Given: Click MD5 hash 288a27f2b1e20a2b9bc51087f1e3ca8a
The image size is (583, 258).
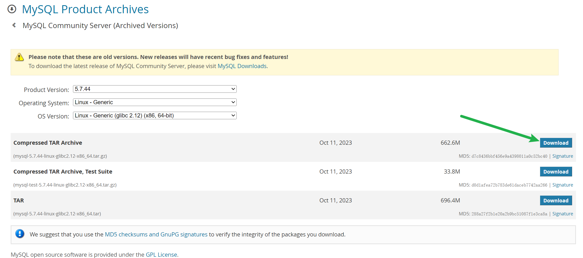Looking at the screenshot, I should point(509,214).
